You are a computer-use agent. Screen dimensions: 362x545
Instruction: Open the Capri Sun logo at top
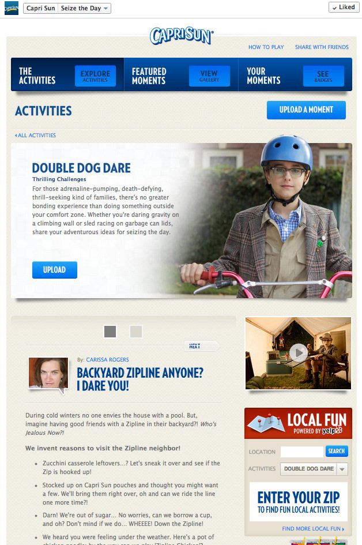182,36
